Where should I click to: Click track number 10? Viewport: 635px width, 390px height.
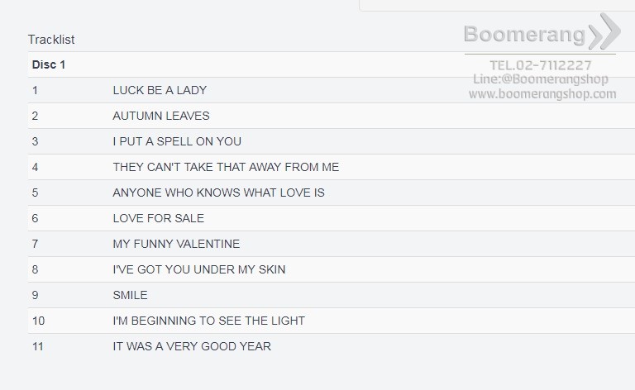39,321
